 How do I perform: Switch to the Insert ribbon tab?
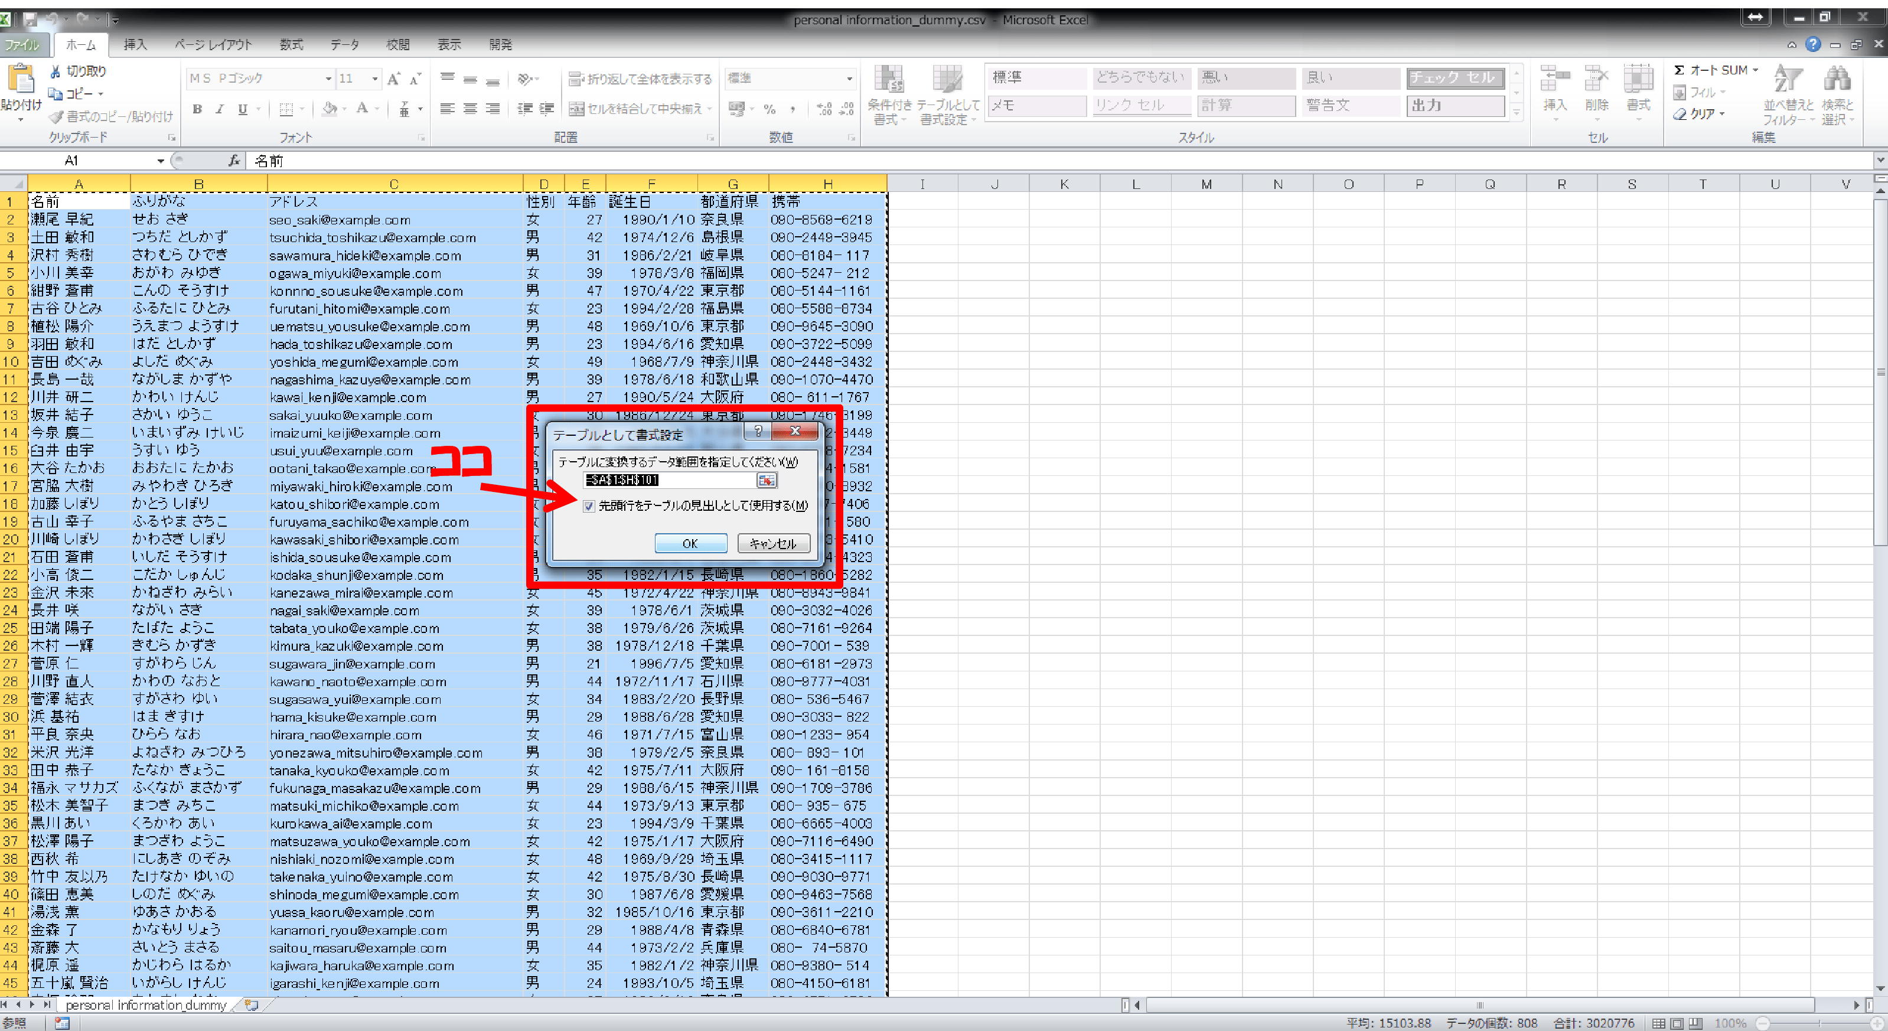(x=135, y=45)
